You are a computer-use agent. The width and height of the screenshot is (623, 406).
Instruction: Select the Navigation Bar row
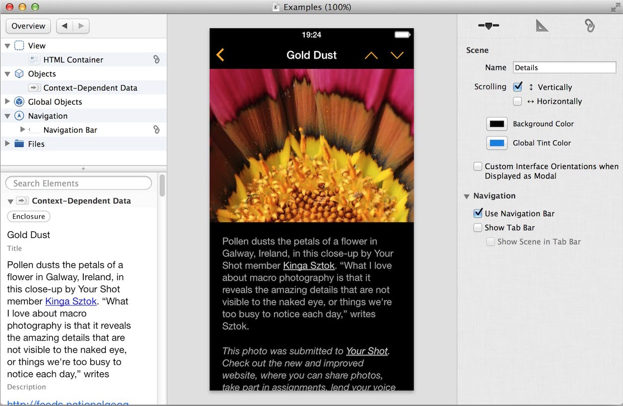[83, 130]
